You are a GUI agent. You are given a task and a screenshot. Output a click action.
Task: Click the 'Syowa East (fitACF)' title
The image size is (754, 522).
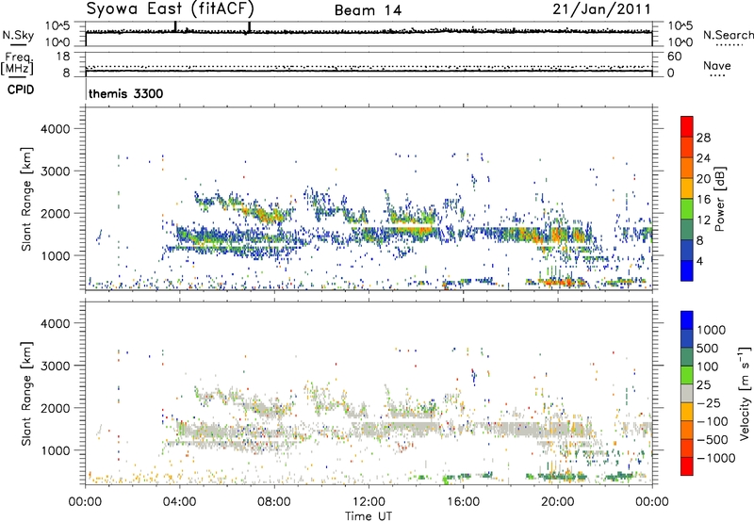(171, 9)
